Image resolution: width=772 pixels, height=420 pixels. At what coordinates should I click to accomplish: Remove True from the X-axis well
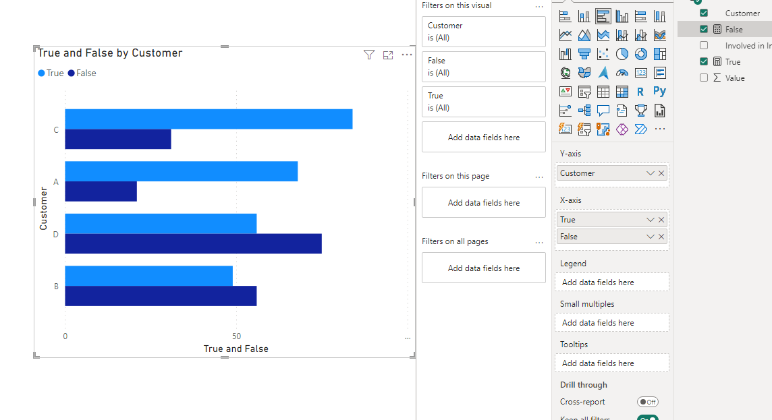click(661, 220)
